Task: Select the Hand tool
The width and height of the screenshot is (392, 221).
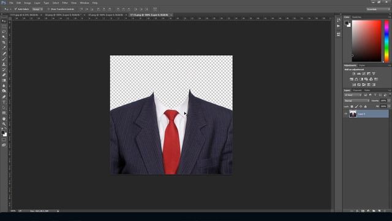Action: tap(4, 118)
